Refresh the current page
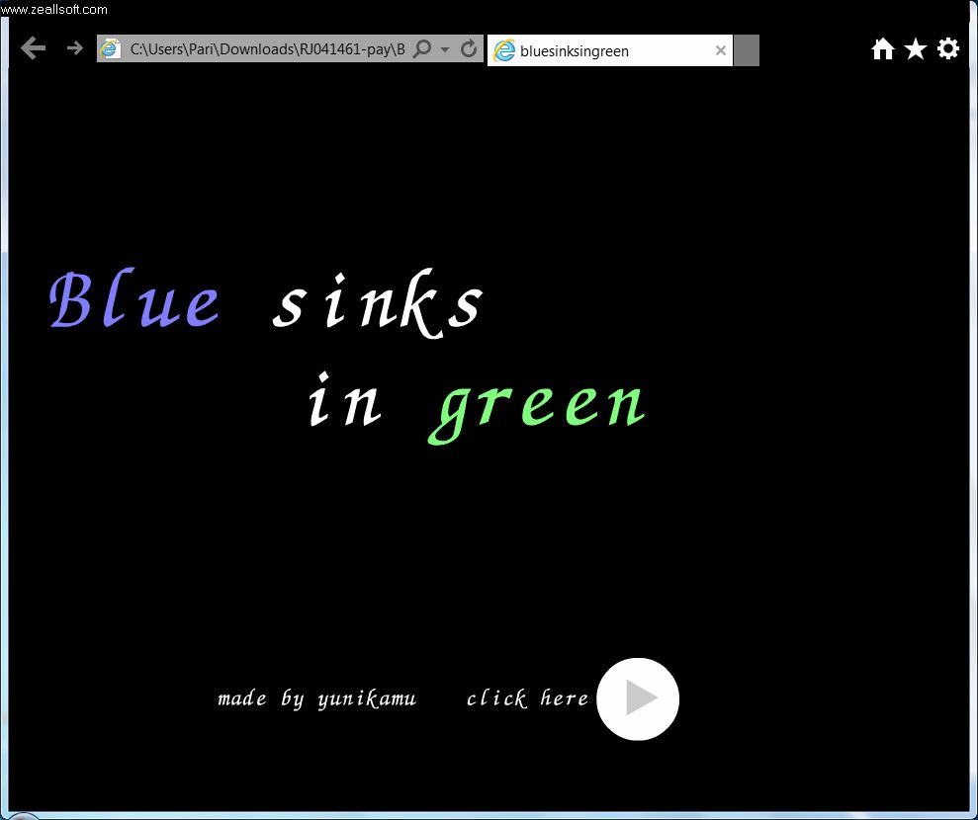The height and width of the screenshot is (820, 978). click(x=469, y=49)
